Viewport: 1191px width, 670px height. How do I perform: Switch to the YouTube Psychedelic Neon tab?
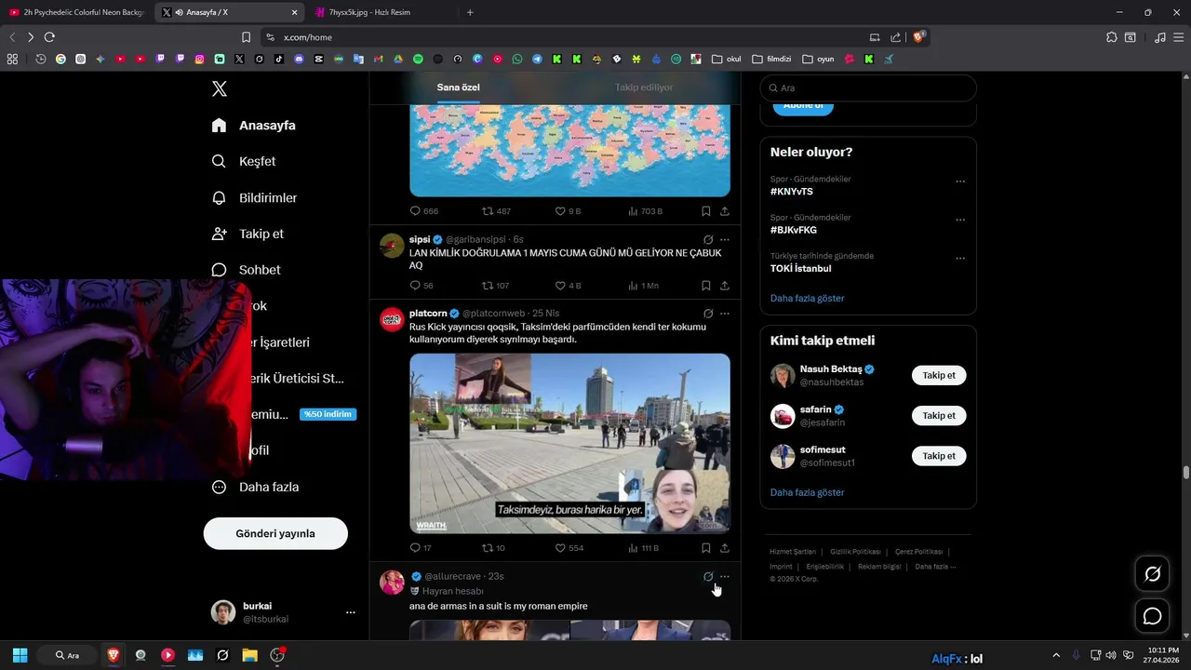(x=77, y=12)
